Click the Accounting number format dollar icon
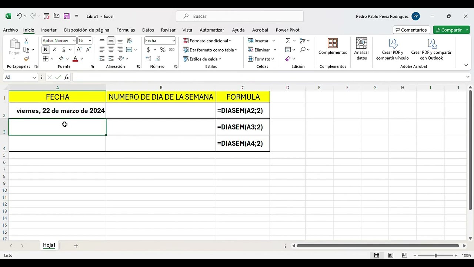This screenshot has width=474, height=267. 148,50
